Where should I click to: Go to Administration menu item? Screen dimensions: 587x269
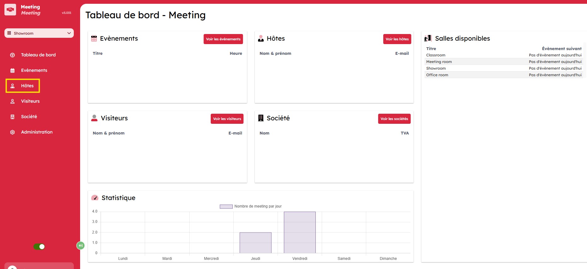point(37,132)
